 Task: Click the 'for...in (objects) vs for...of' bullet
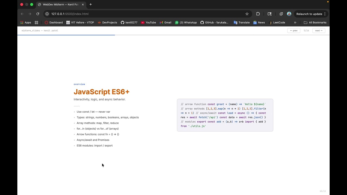click(x=98, y=129)
